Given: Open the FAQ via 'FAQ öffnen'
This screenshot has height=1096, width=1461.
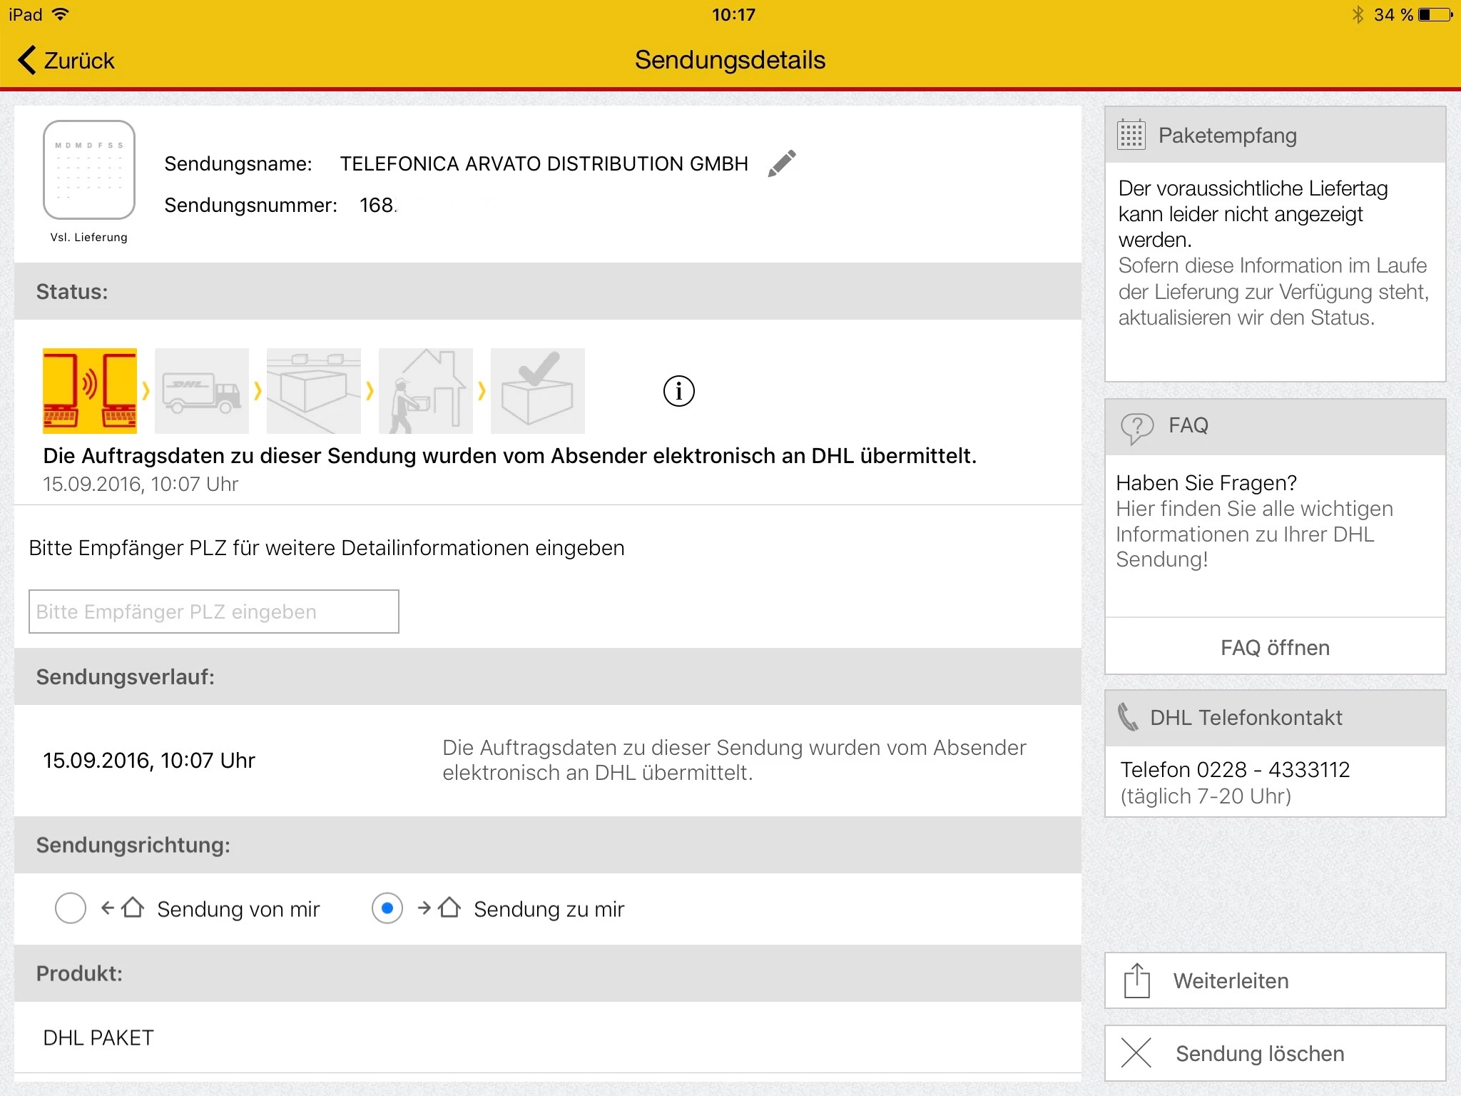Looking at the screenshot, I should coord(1275,647).
